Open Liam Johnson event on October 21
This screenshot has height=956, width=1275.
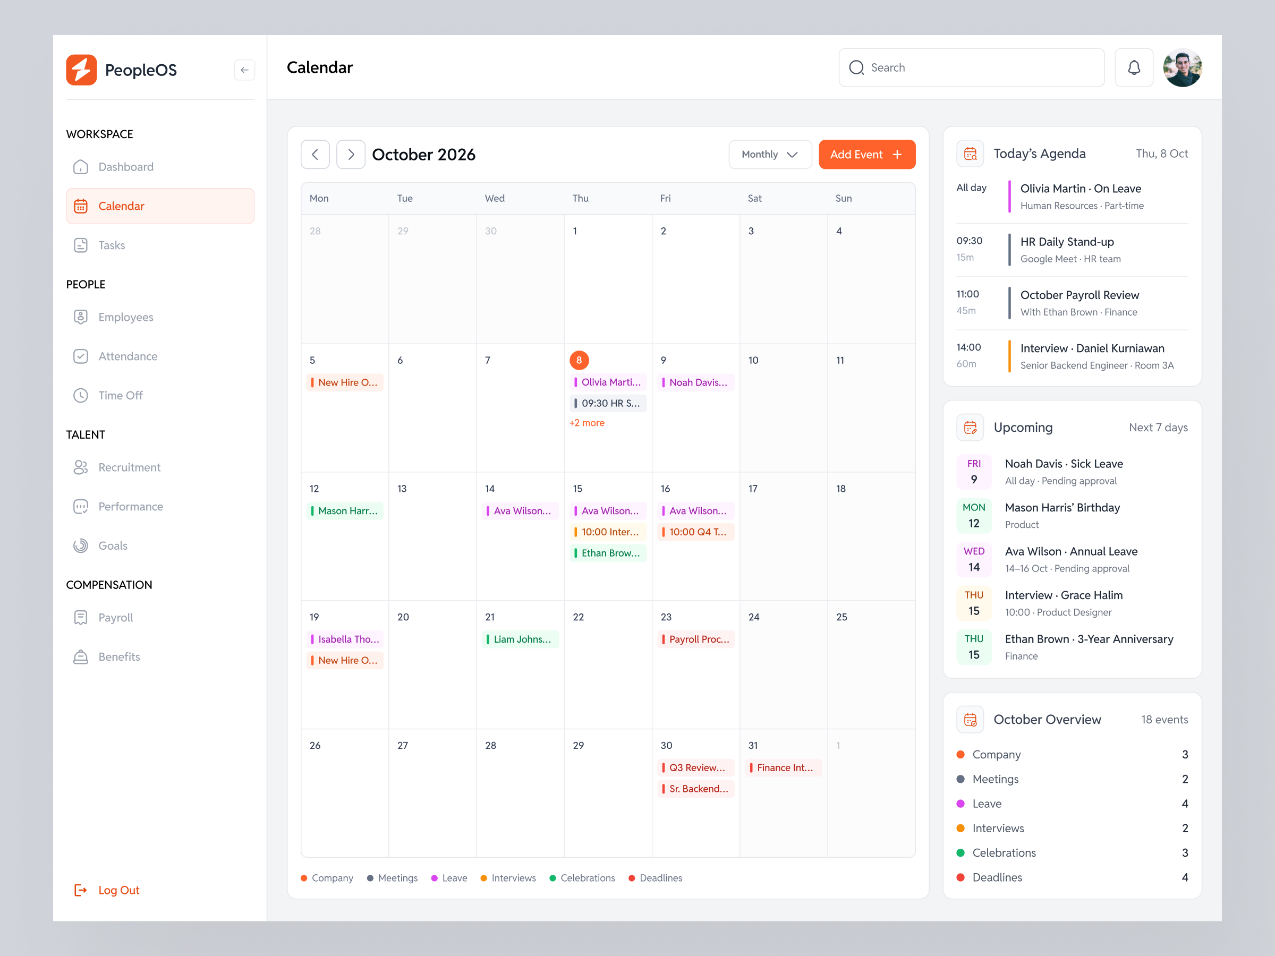pos(521,639)
